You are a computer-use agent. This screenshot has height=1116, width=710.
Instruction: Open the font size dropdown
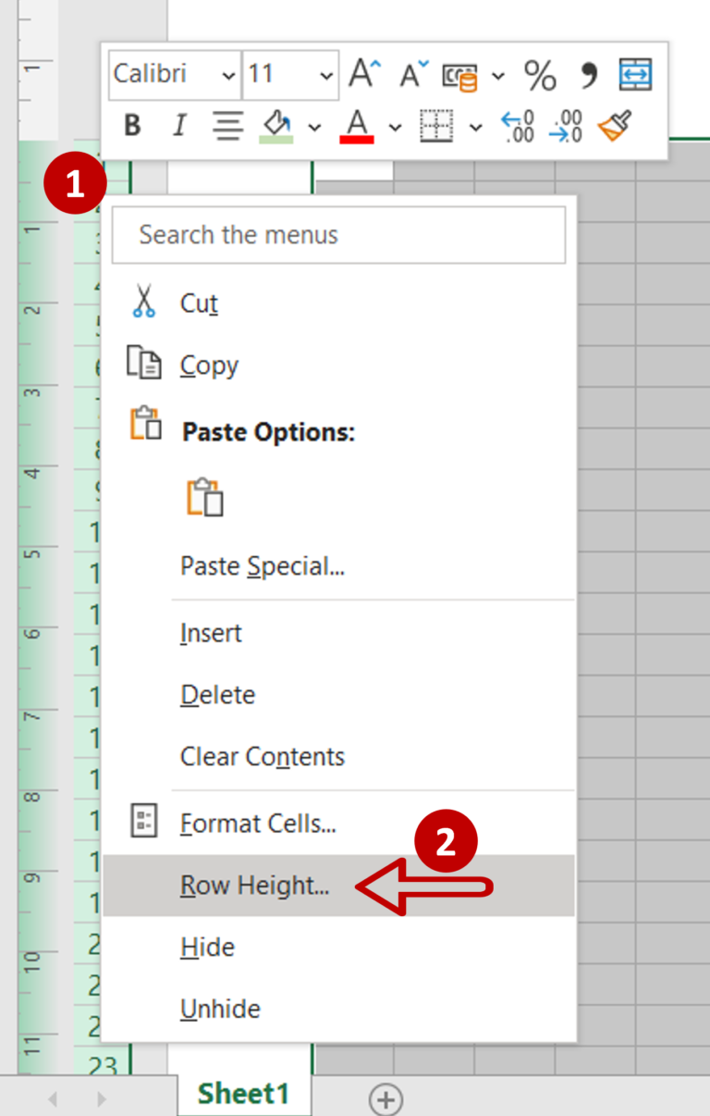tap(325, 75)
